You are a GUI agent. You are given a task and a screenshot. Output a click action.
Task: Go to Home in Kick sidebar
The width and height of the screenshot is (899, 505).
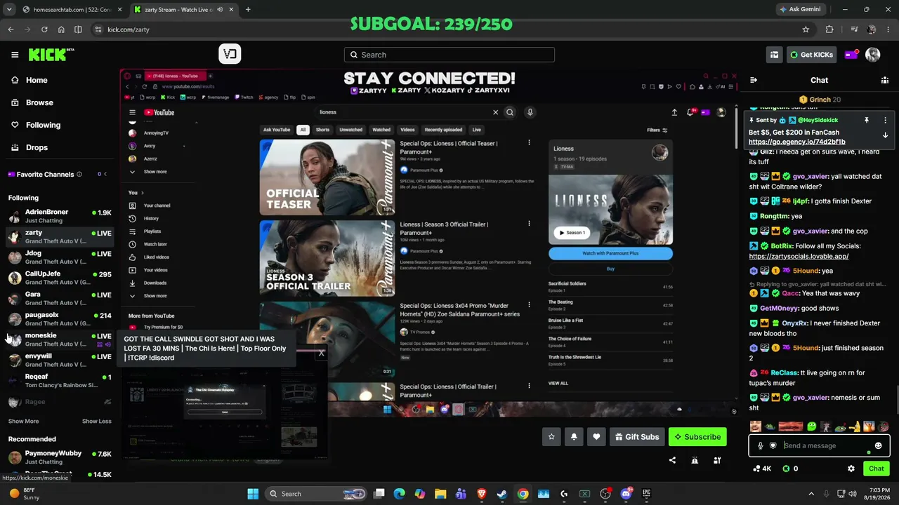coord(37,80)
